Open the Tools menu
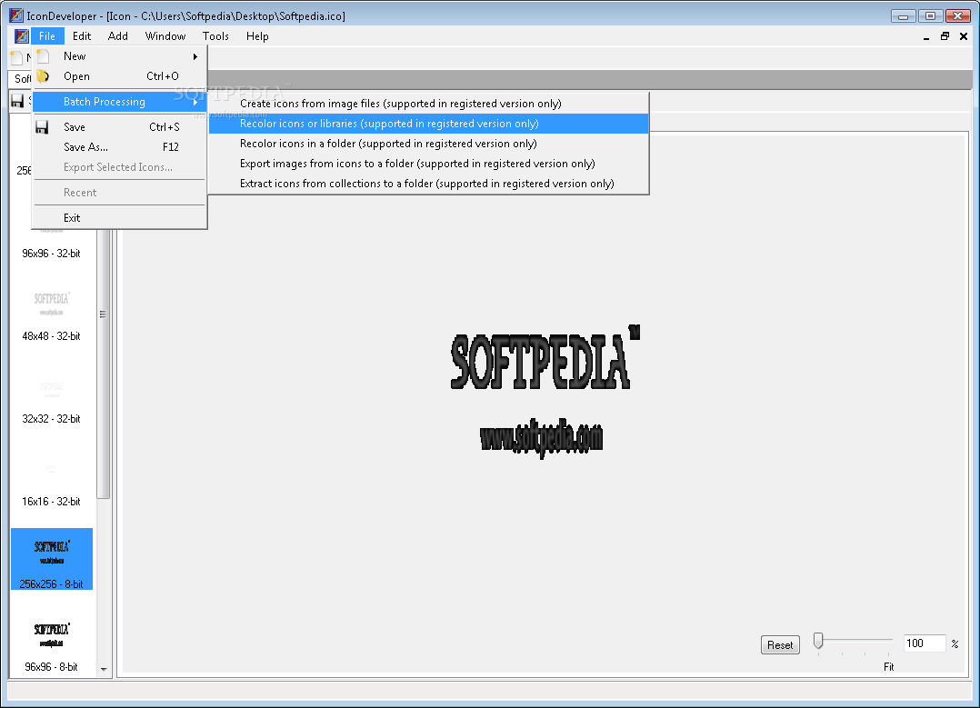980x708 pixels. (215, 36)
